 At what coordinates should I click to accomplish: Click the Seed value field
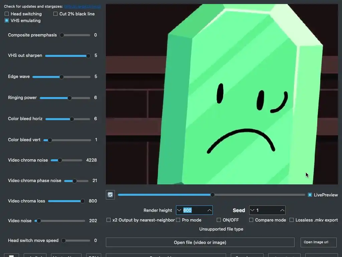coord(267,210)
